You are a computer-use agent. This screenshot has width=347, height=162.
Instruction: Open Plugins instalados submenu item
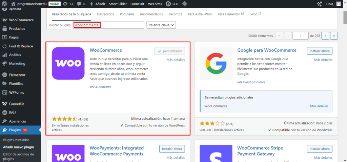[x=16, y=140]
